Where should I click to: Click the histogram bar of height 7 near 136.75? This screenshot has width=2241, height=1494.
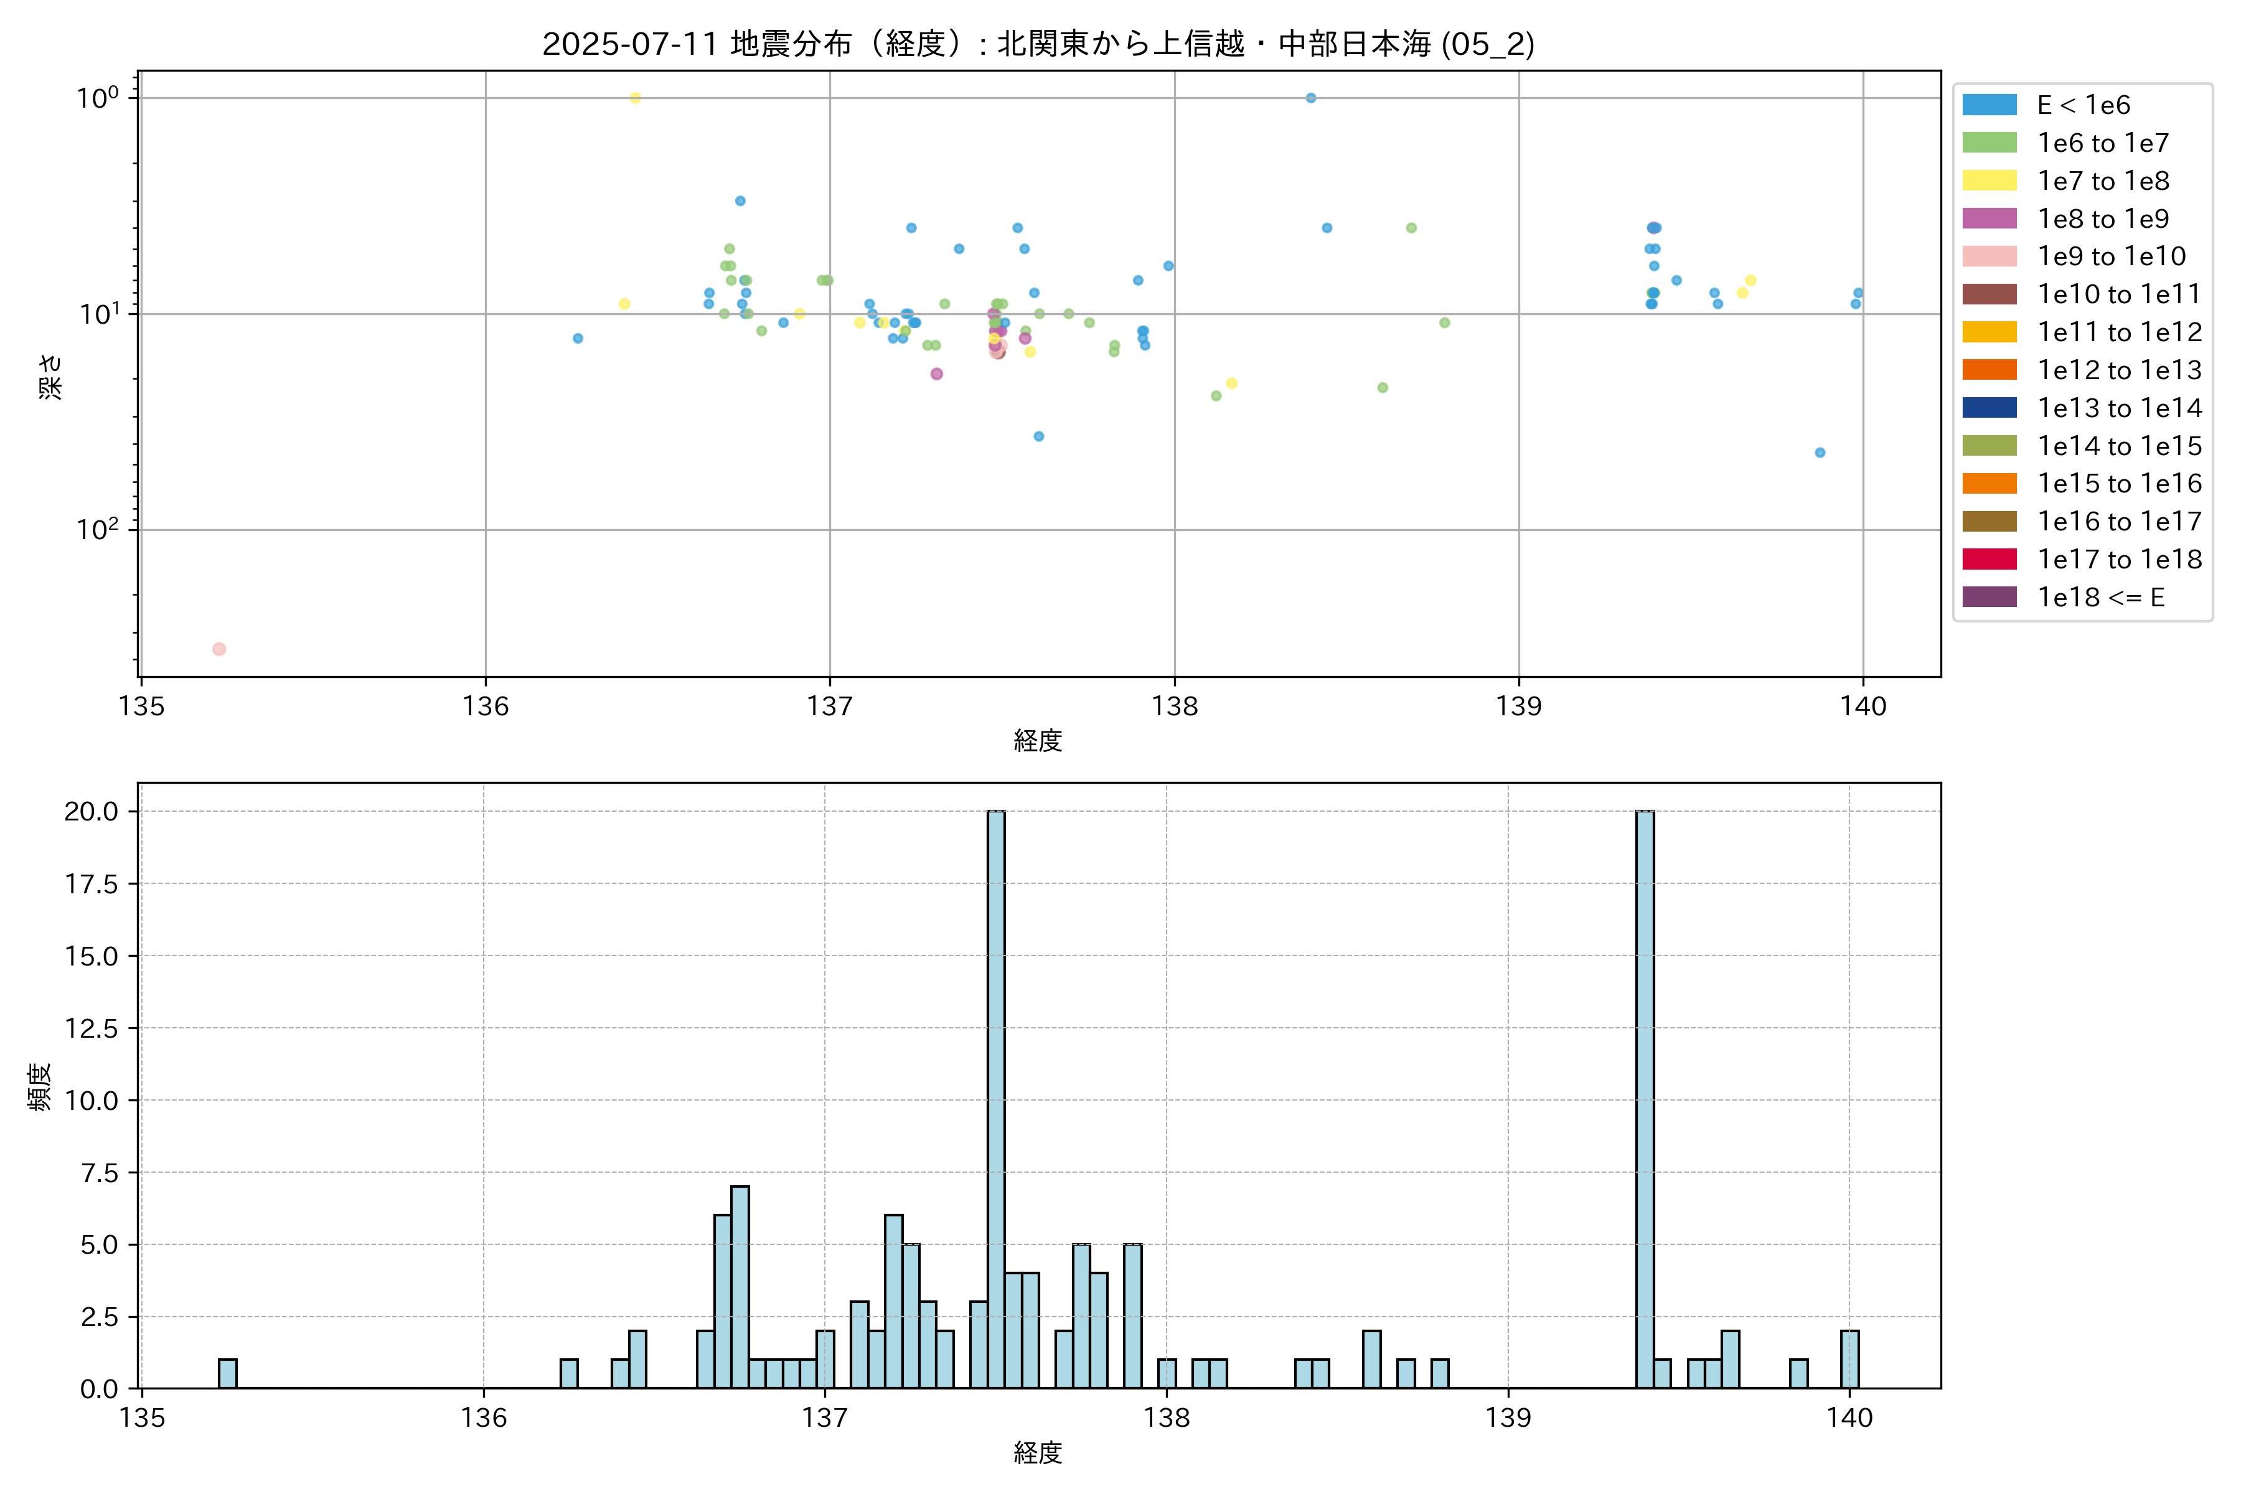pyautogui.click(x=740, y=1286)
